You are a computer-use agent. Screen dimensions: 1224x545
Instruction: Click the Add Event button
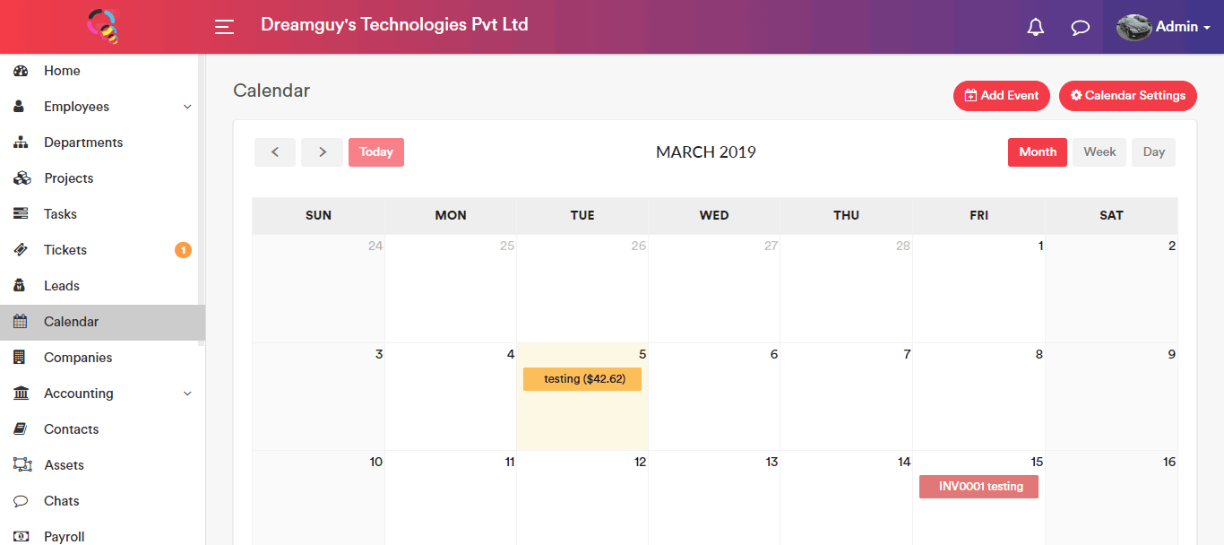click(x=1001, y=96)
